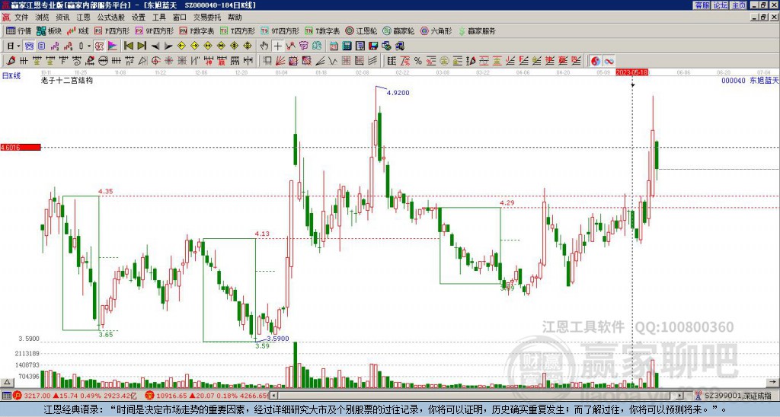Toggle the crosshair cursor tool
The image size is (780, 417).
pos(277,46)
